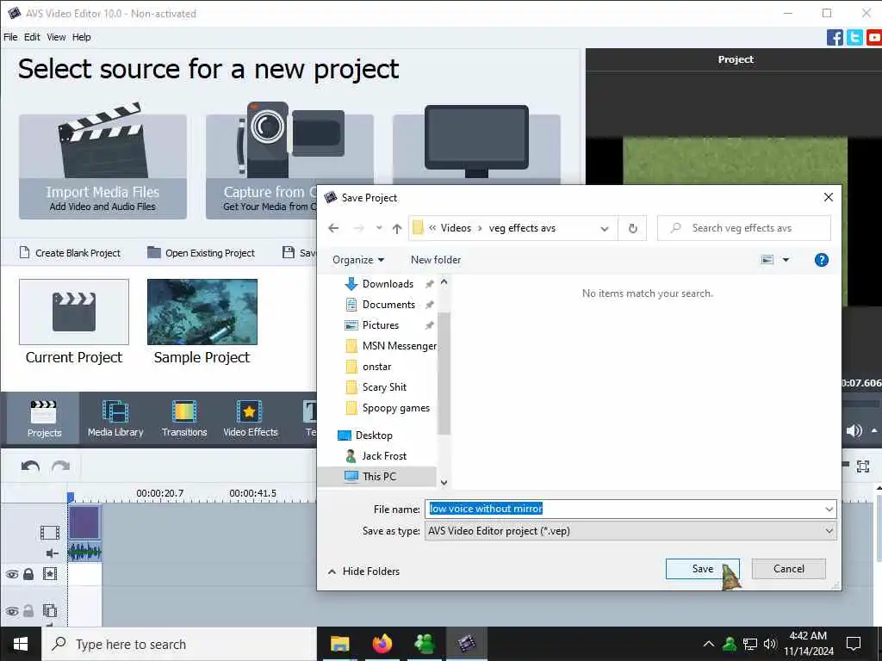
Task: Click Open Existing Project
Action: click(202, 253)
